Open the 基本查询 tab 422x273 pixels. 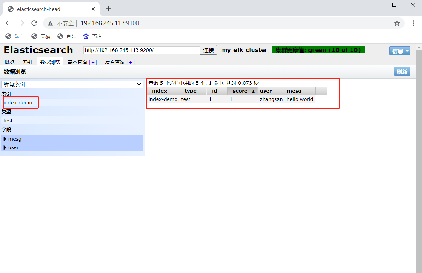click(77, 62)
